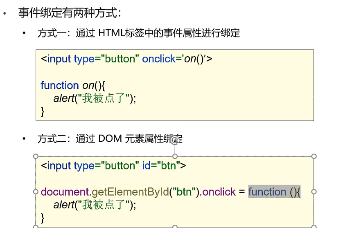Click the bottom-right resize handle of selected box

314,227
